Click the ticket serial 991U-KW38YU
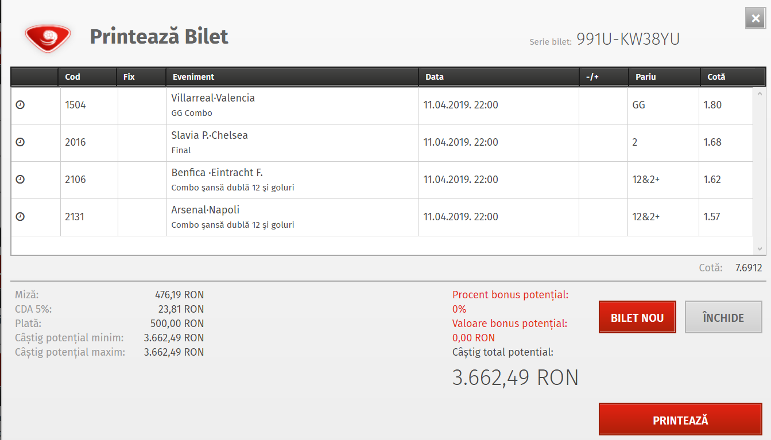Image resolution: width=771 pixels, height=440 pixels. point(628,40)
